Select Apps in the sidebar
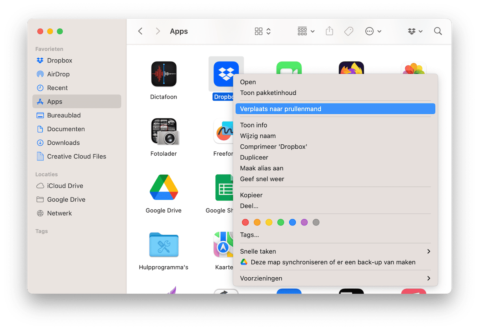Screen dimensions: 479x330 pyautogui.click(x=77, y=101)
